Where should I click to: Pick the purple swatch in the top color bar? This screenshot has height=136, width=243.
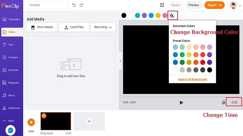coord(144,16)
